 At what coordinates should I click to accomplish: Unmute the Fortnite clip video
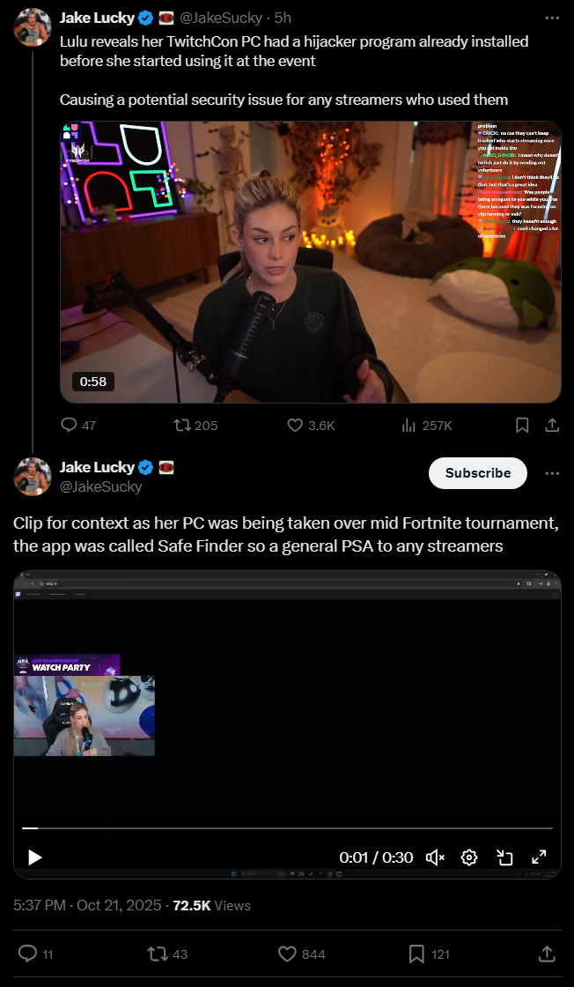pyautogui.click(x=435, y=857)
